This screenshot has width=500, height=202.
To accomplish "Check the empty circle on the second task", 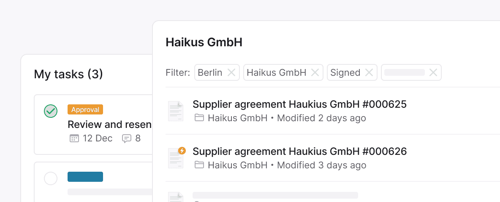I will pos(51,178).
